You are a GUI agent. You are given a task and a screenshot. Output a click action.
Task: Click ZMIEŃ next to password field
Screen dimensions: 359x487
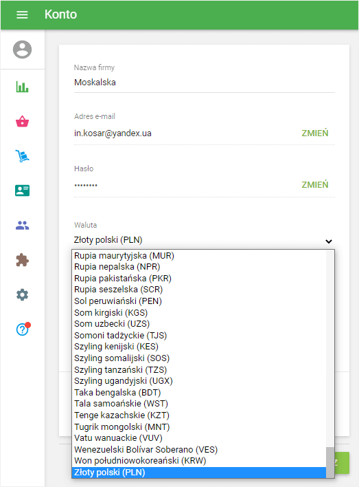tap(315, 185)
